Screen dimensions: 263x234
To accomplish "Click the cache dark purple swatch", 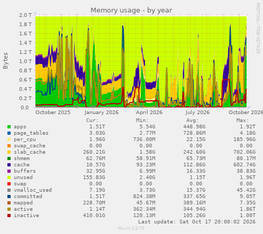I will pyautogui.click(x=9, y=165).
